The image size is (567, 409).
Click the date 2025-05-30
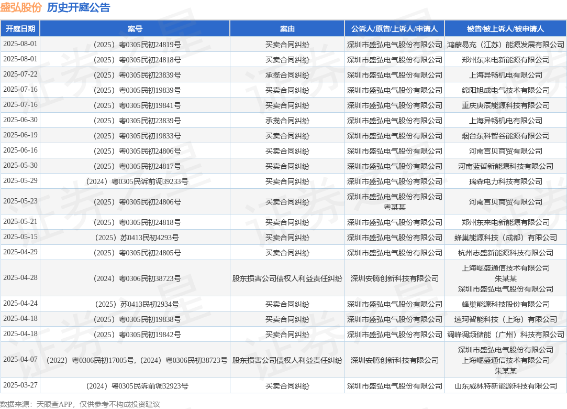coord(20,166)
